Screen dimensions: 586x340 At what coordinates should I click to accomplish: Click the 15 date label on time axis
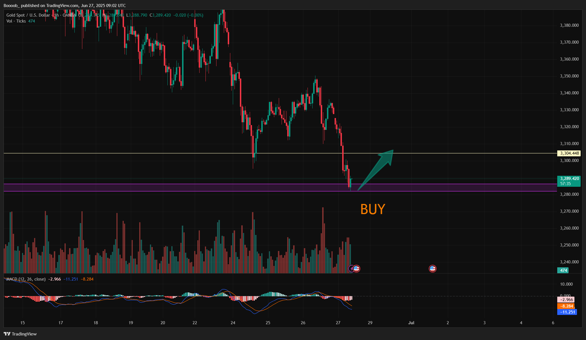pos(23,323)
